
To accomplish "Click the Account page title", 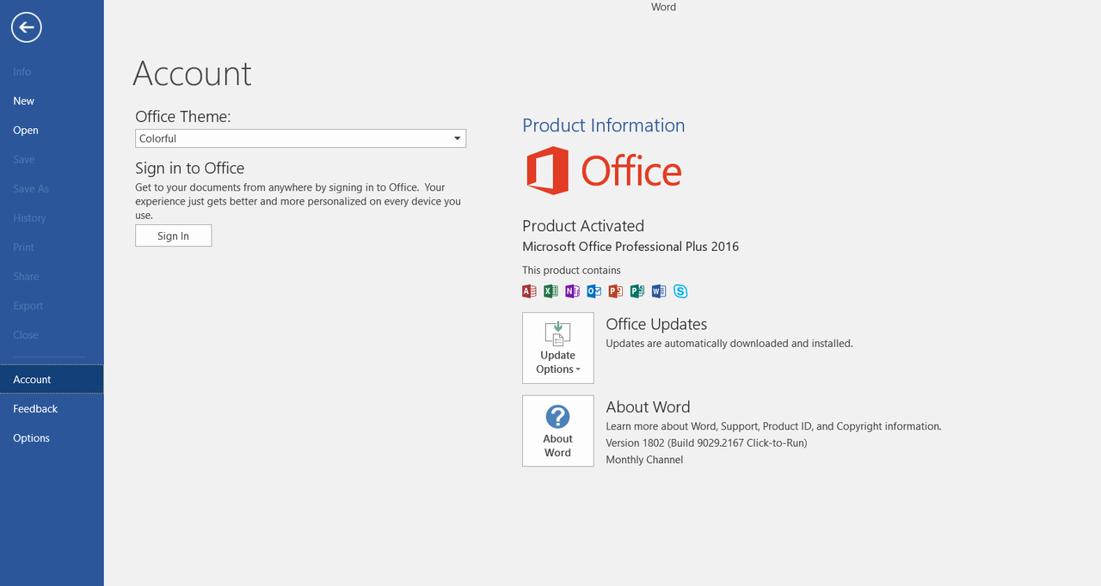I will click(193, 74).
